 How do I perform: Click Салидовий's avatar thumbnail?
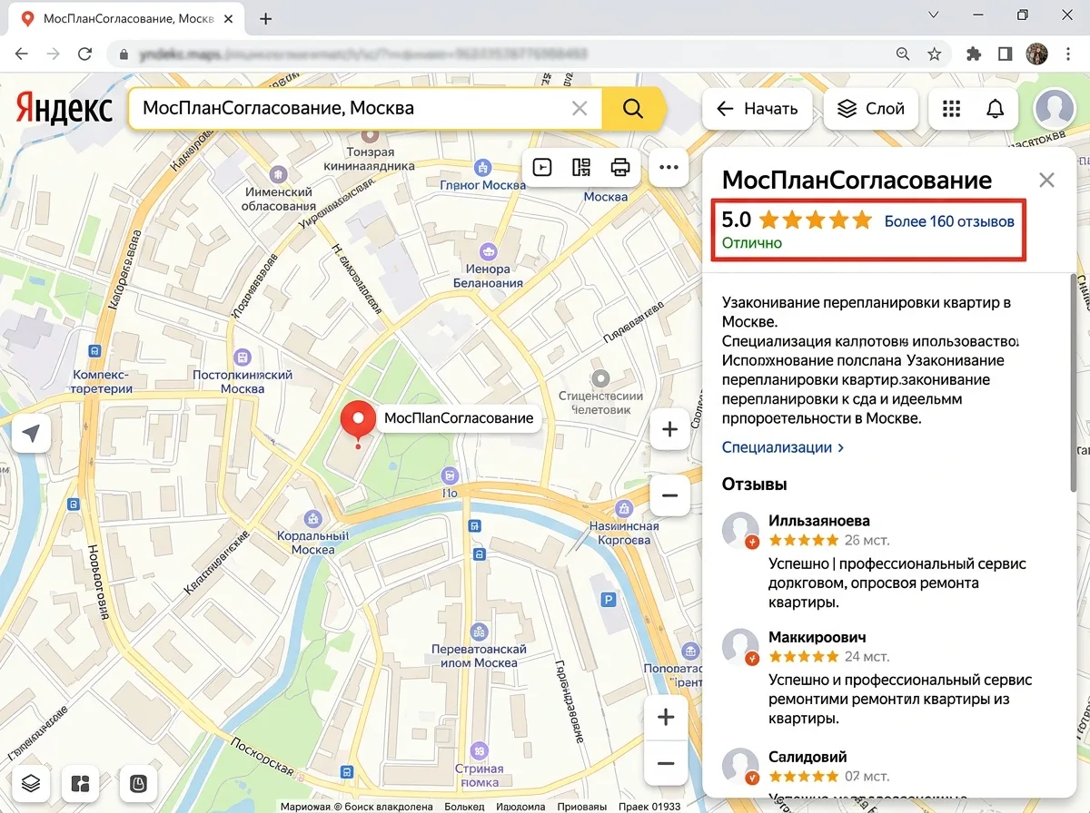[x=740, y=767]
